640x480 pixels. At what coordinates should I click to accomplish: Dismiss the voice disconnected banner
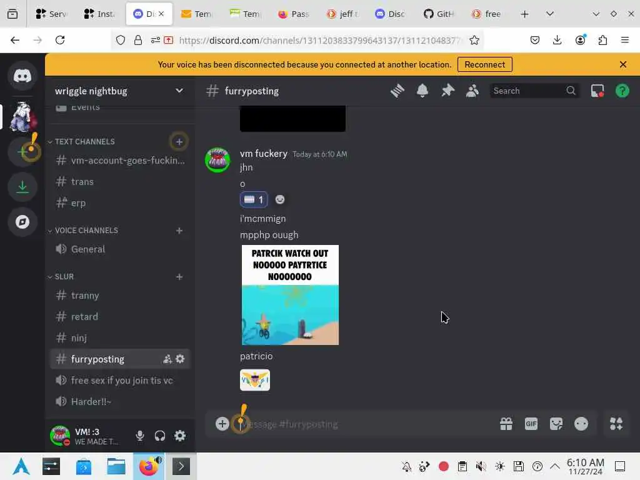click(623, 64)
